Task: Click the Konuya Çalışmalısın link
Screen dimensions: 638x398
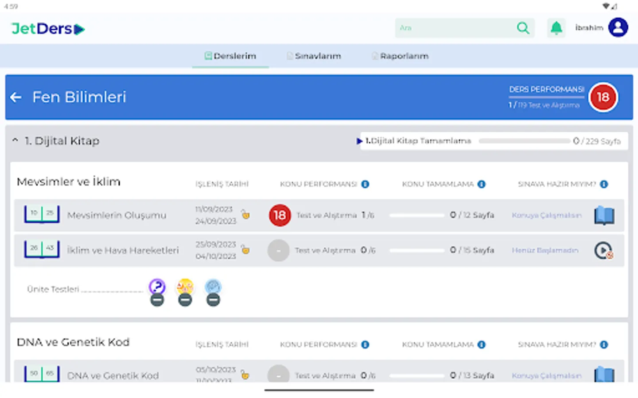Action: point(546,215)
